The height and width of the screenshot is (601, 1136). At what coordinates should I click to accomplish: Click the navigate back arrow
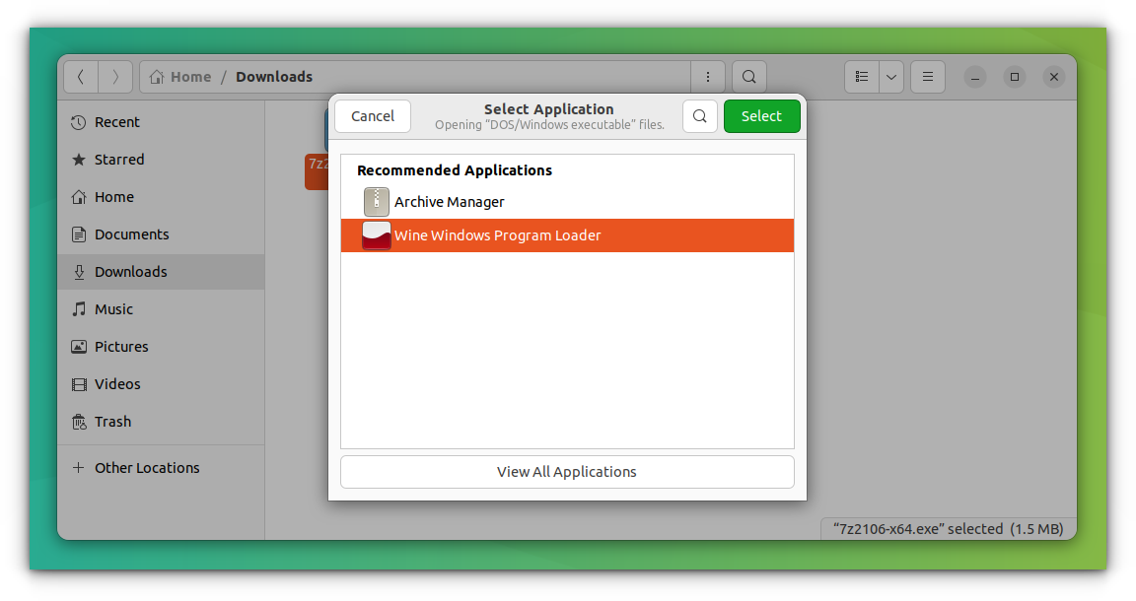80,76
